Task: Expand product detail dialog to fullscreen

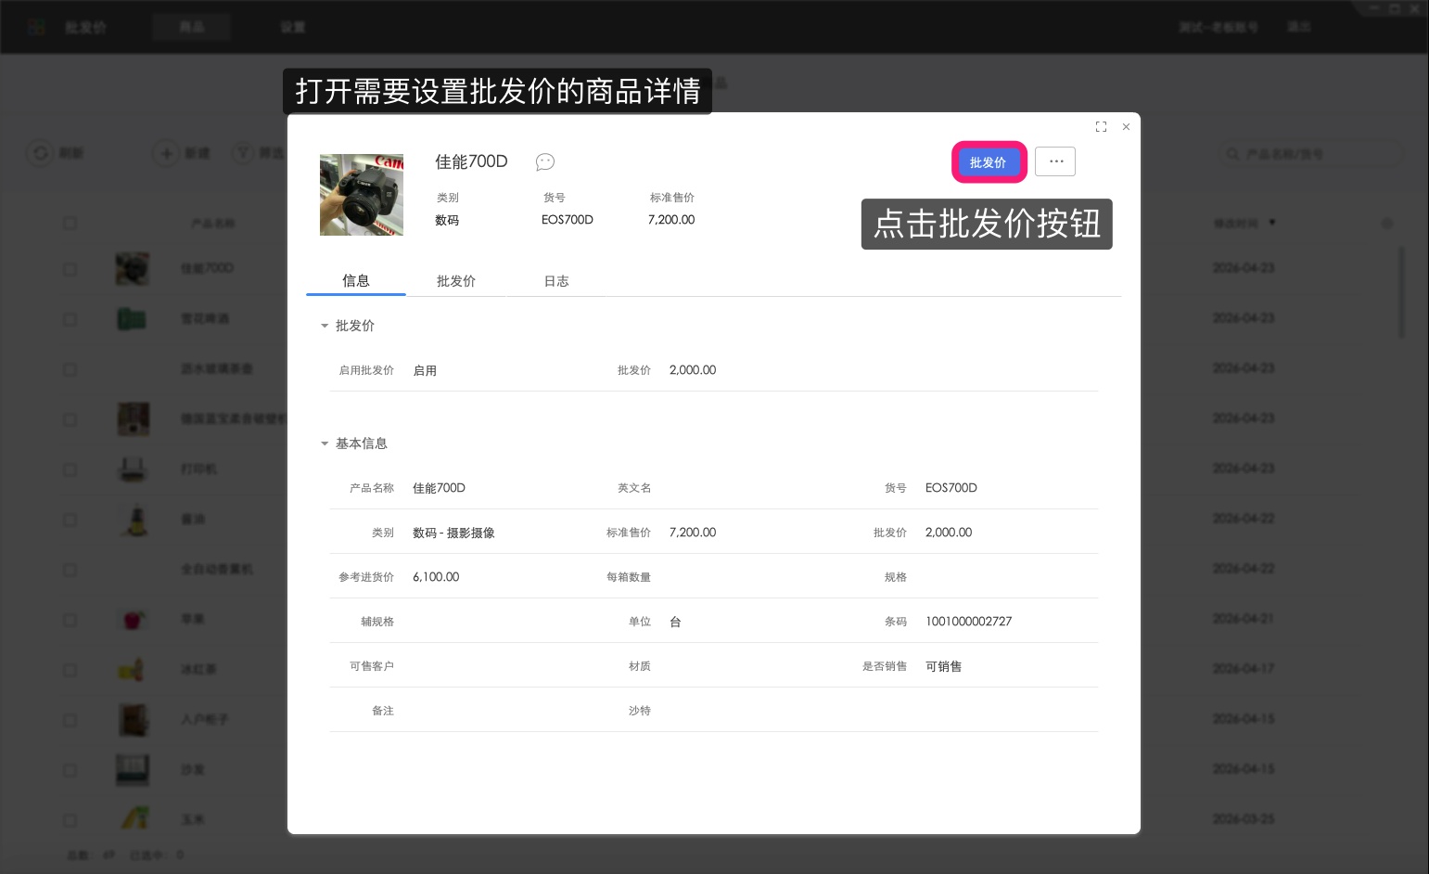Action: click(x=1101, y=127)
